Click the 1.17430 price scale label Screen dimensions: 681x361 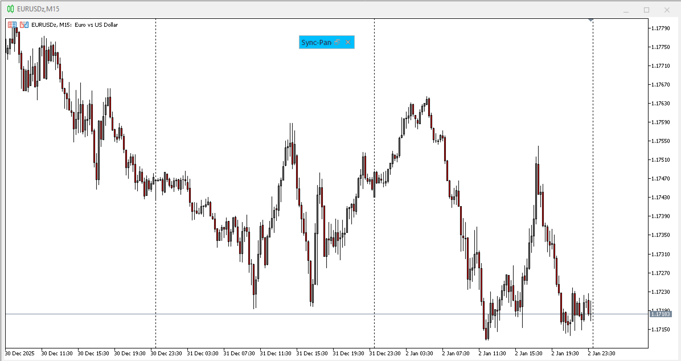coord(661,198)
